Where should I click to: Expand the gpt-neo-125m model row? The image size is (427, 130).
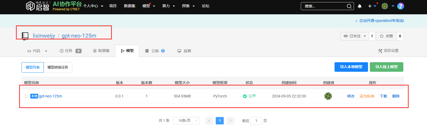[26, 96]
